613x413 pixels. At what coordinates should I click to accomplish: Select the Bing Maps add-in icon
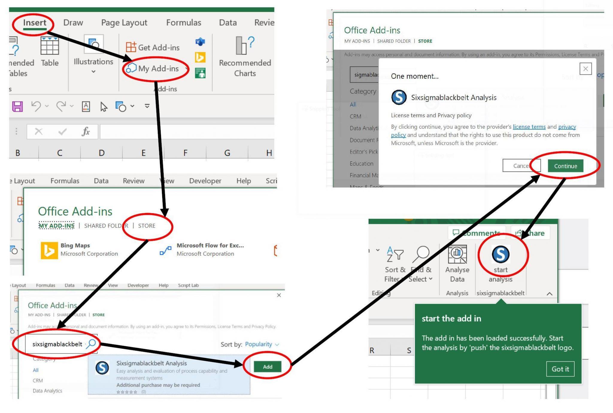click(x=49, y=250)
